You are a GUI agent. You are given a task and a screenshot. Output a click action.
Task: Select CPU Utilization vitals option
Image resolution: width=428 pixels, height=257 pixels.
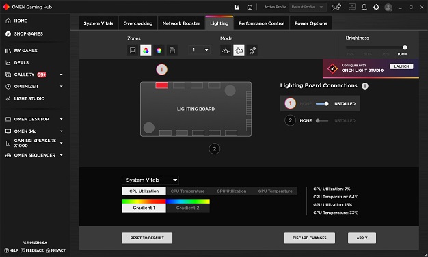144,191
